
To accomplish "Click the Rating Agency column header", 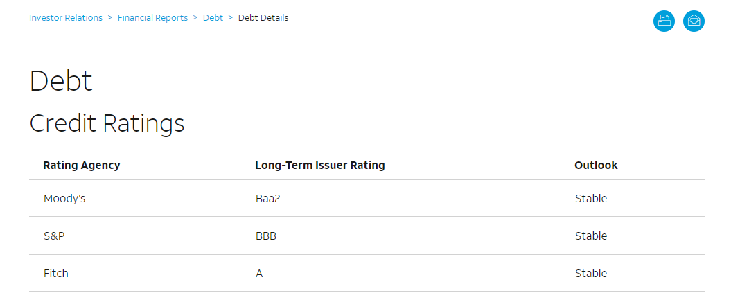I will coord(82,165).
